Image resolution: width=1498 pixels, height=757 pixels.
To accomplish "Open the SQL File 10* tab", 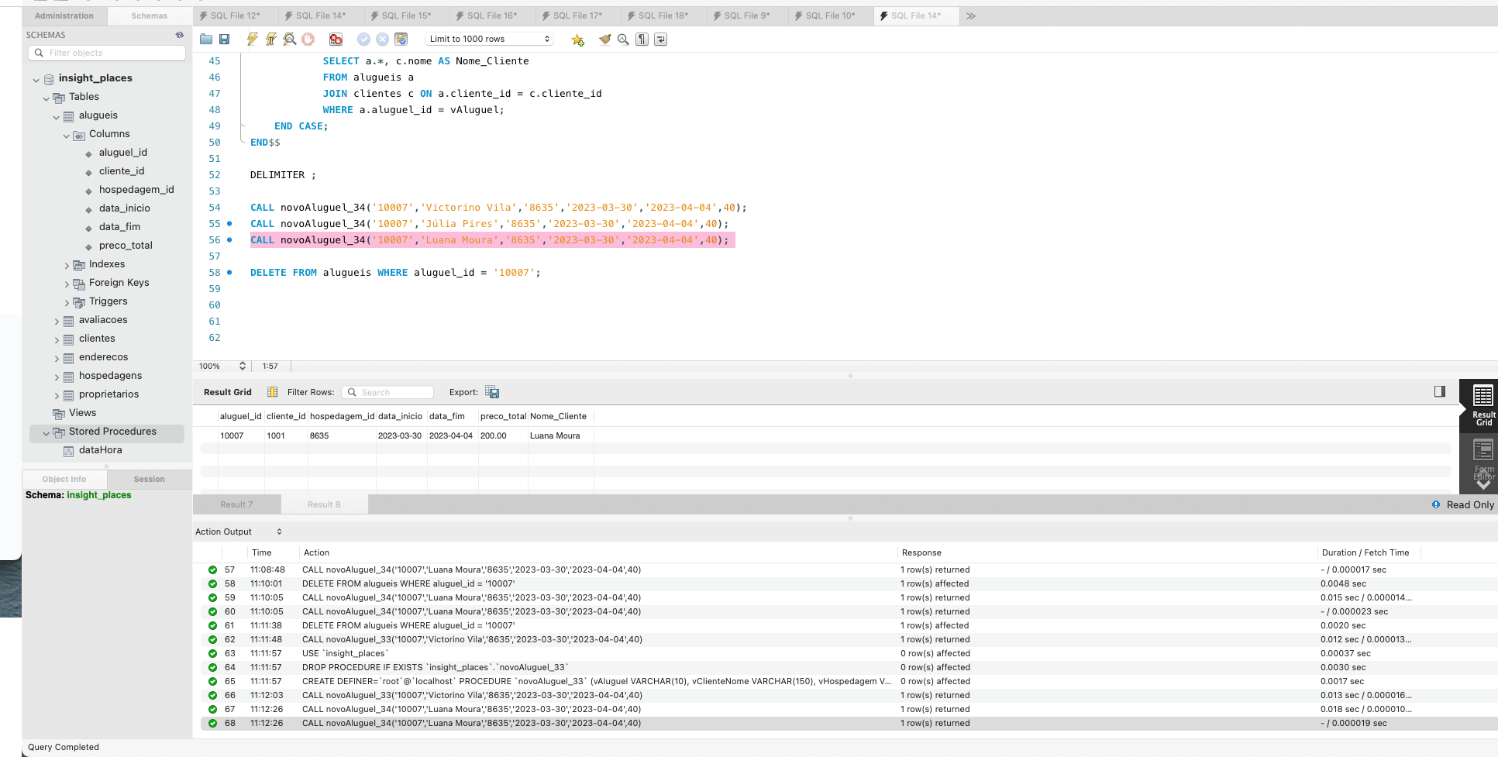I will click(x=830, y=15).
